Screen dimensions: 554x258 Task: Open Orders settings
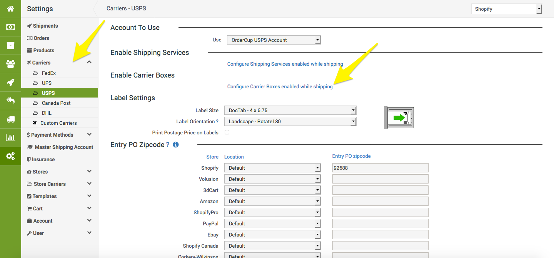coord(38,38)
